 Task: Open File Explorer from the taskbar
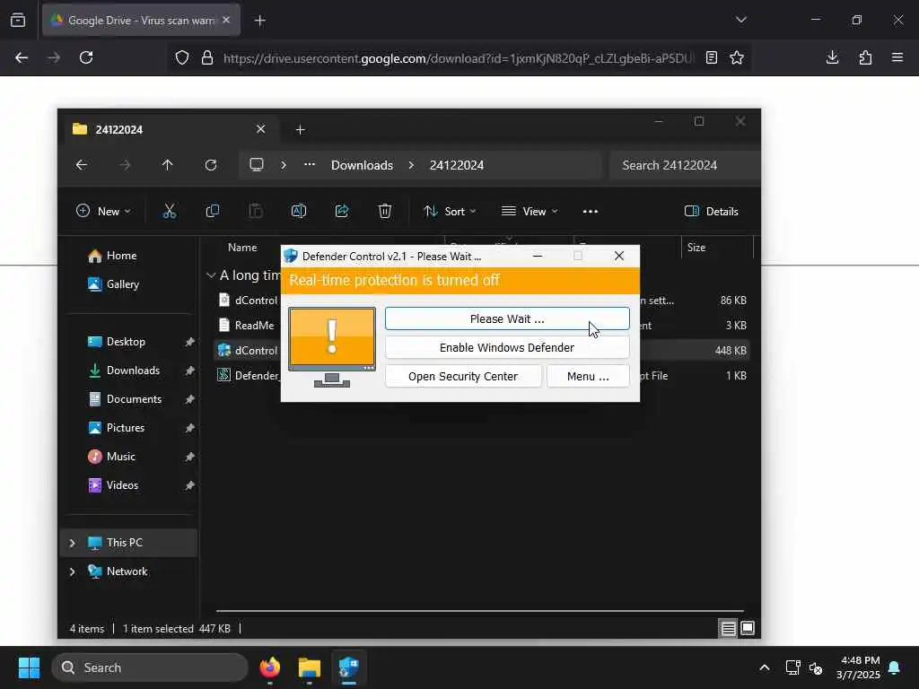point(310,667)
